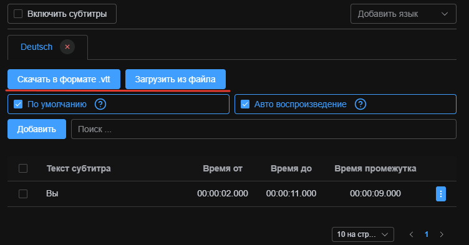469x245 pixels.
Task: Remove Deutsch tab with red X
Action: coord(67,47)
